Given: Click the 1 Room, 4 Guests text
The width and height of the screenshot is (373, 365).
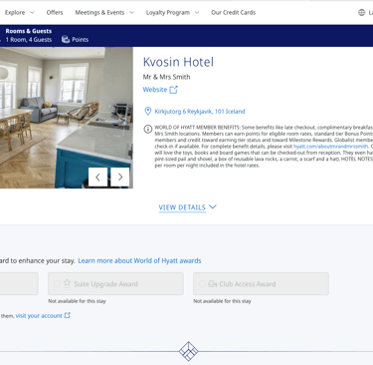Looking at the screenshot, I should pos(29,40).
